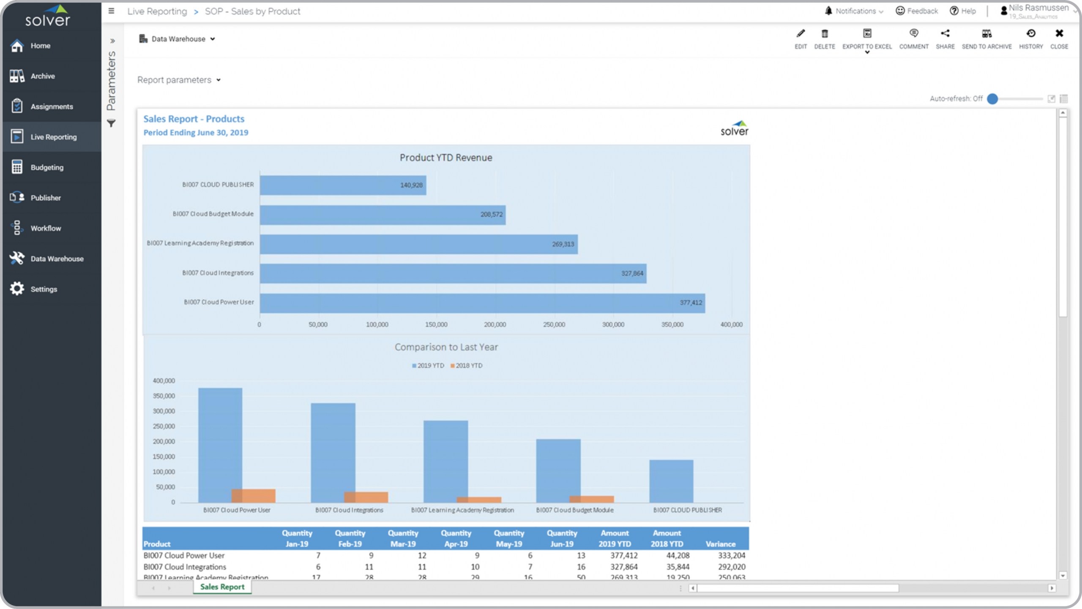This screenshot has width=1082, height=609.
Task: Send report to Archive
Action: [986, 34]
